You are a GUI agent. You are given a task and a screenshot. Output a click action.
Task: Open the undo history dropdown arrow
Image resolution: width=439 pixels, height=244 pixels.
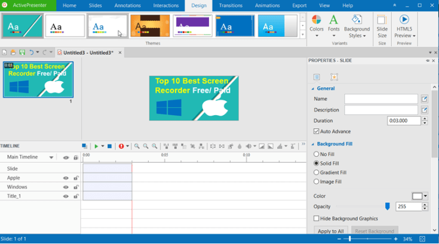click(x=38, y=52)
